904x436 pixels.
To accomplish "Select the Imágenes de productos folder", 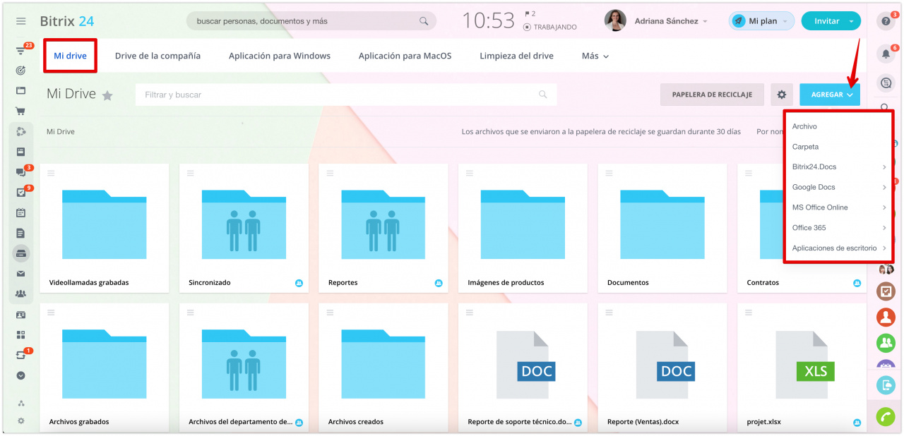I will click(523, 228).
